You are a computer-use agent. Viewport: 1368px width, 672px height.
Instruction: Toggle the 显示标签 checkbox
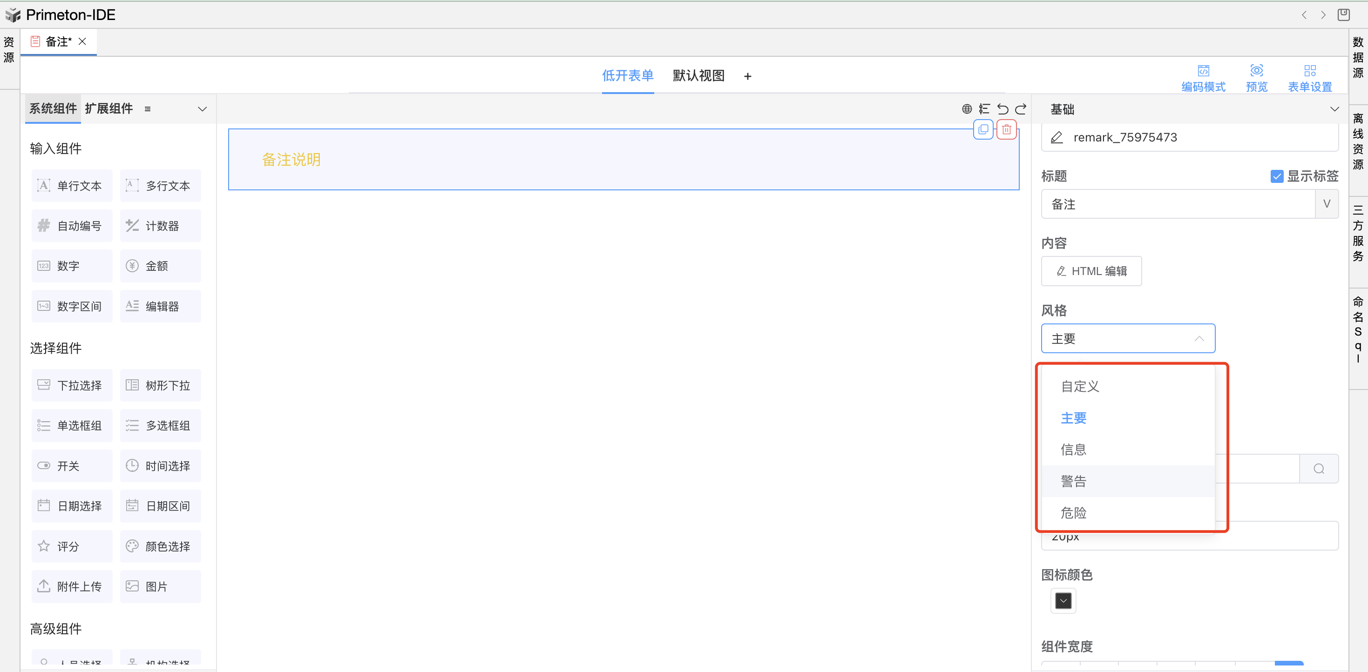[1277, 176]
